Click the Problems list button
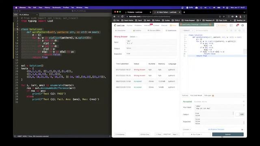Viewport: 260px width, 146px height. click(x=120, y=134)
